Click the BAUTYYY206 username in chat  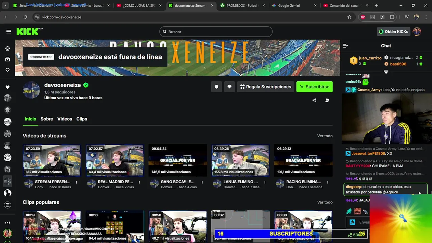point(358,166)
